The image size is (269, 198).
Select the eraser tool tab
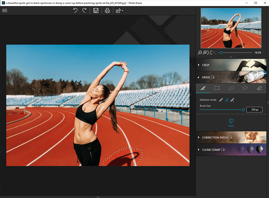259,88
